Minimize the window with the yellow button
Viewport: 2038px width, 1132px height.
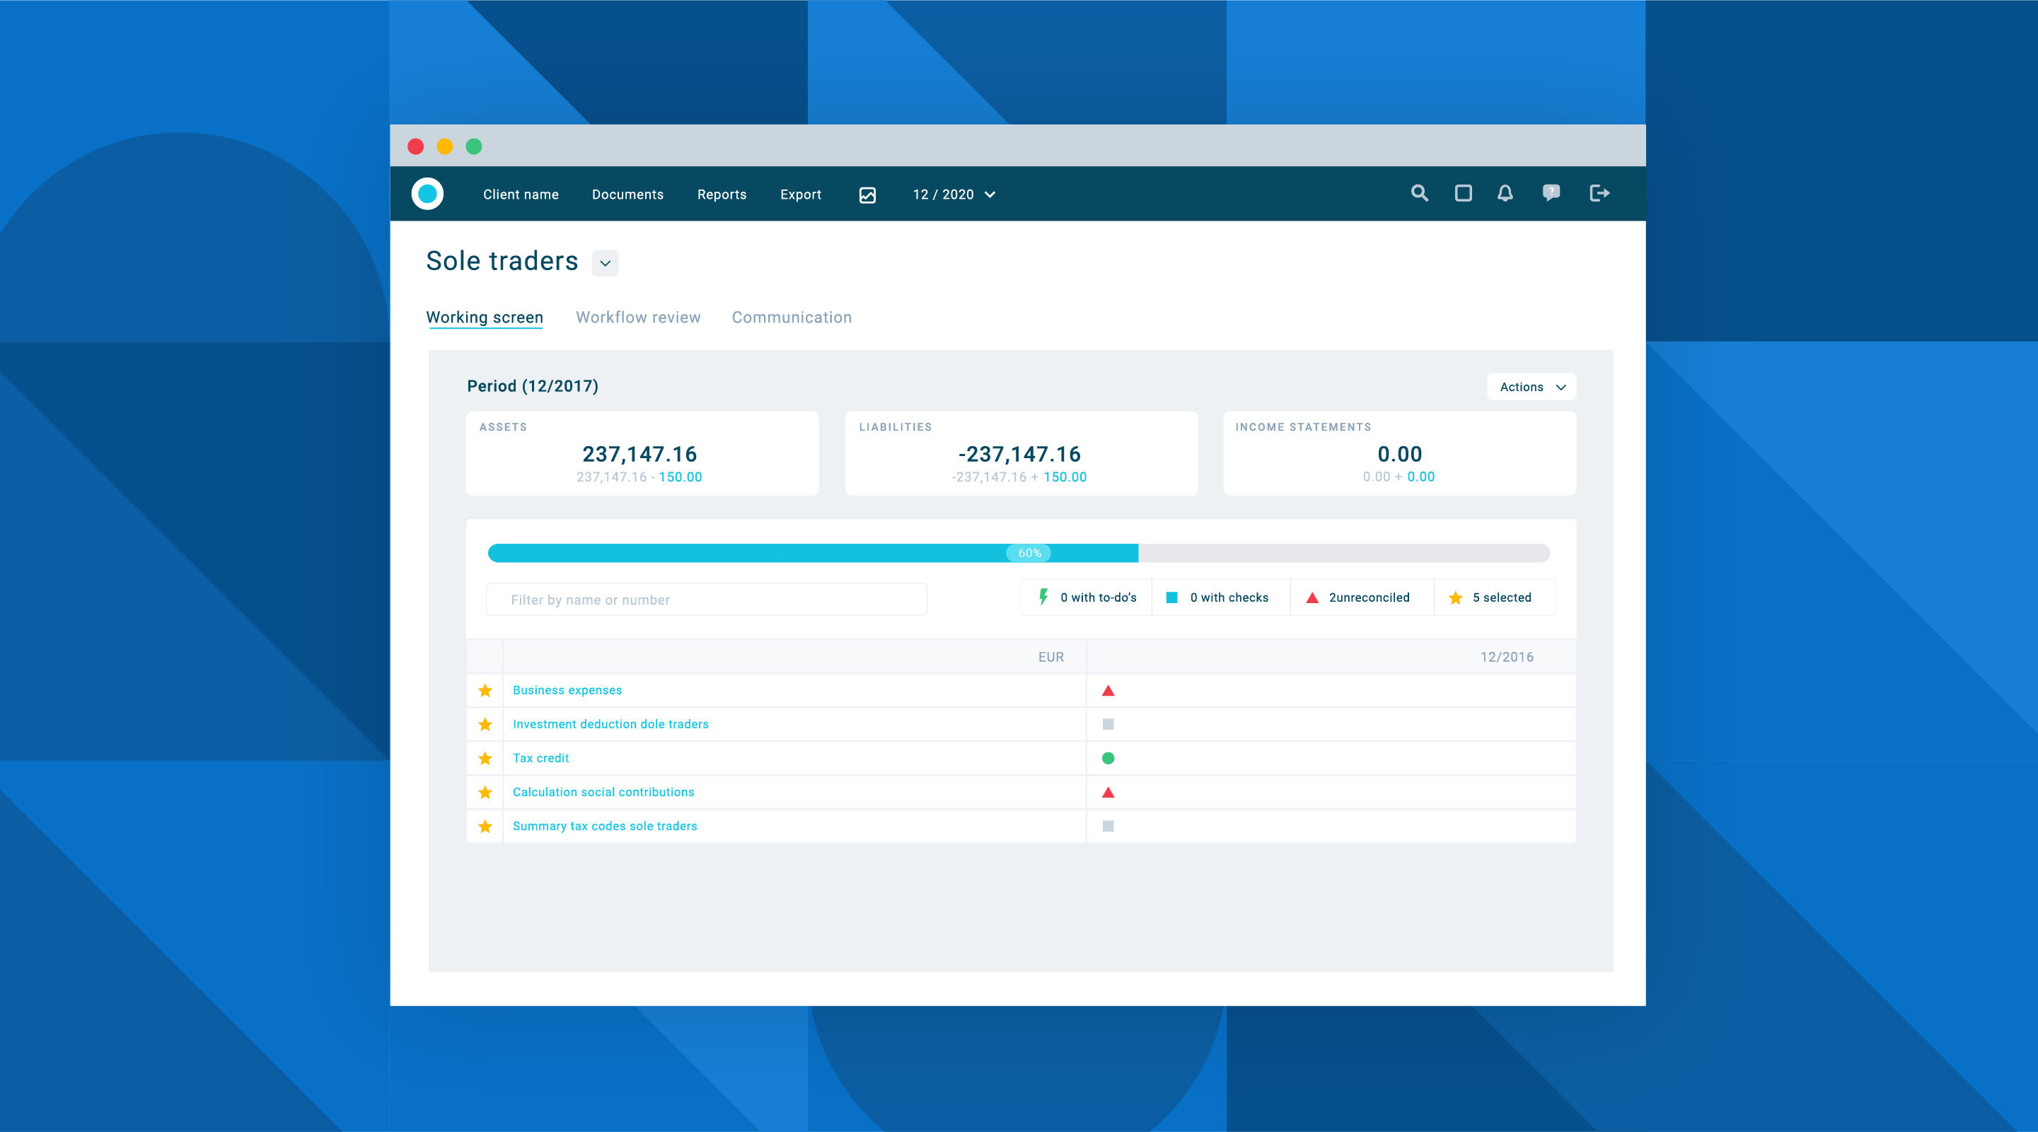pos(445,146)
